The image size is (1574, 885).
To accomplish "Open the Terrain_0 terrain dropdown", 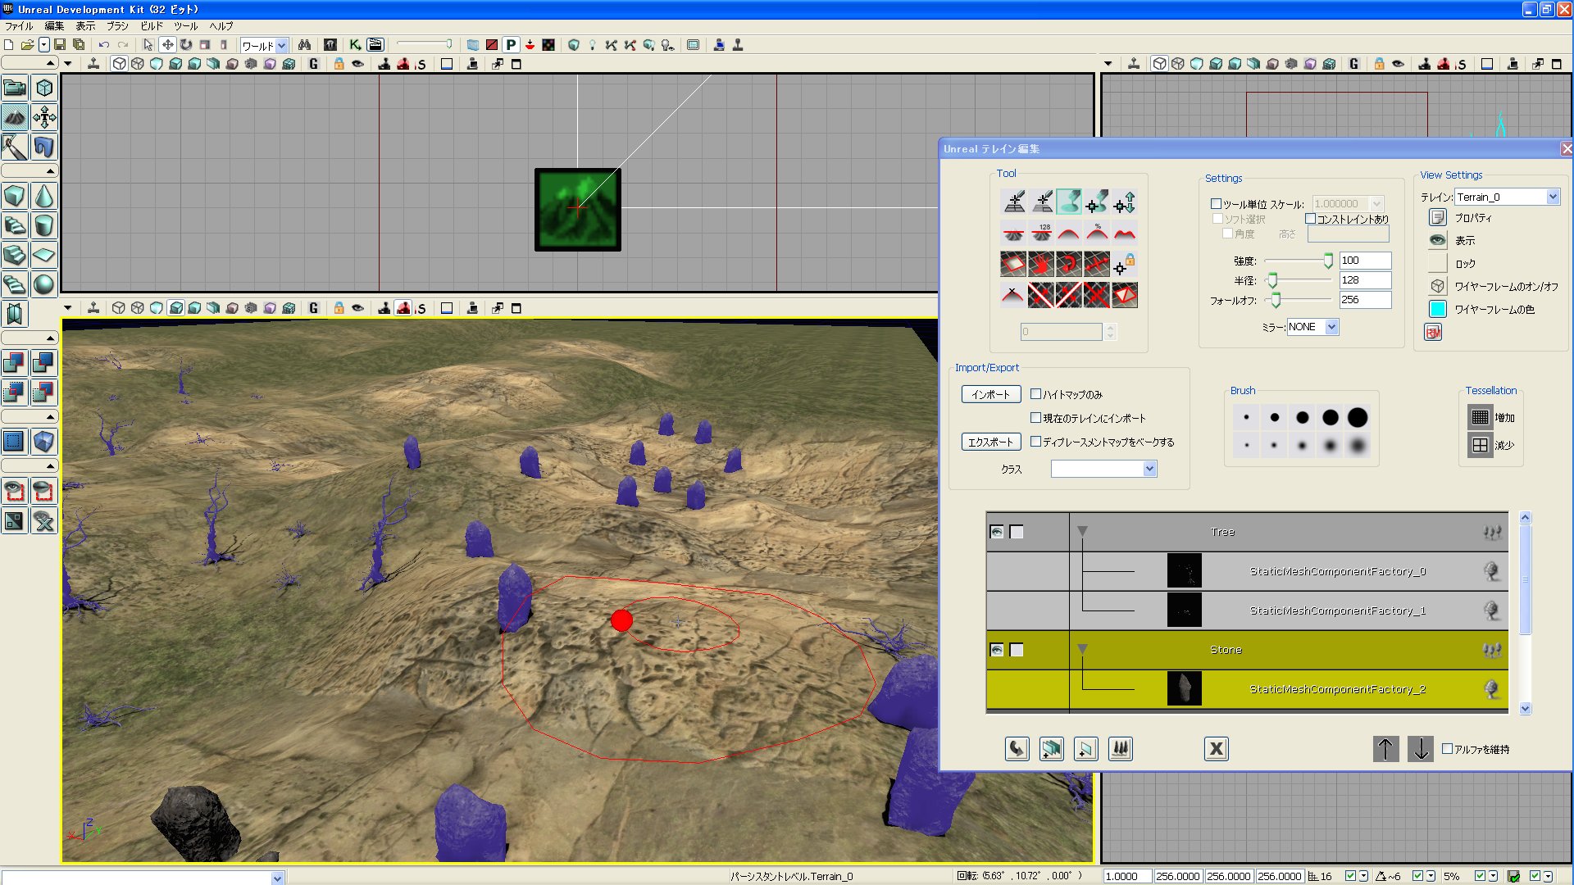I will 1552,197.
